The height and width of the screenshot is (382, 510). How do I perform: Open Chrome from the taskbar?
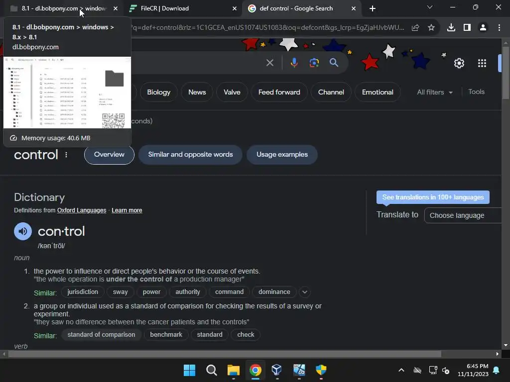255,370
